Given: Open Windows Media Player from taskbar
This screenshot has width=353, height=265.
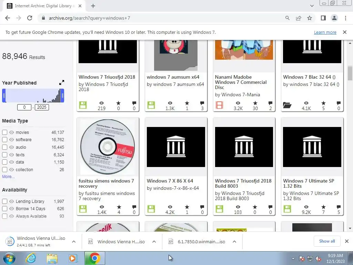Looking at the screenshot, I should [x=73, y=258].
